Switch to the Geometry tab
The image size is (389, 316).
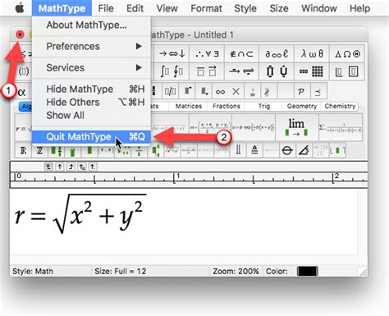[x=302, y=106]
